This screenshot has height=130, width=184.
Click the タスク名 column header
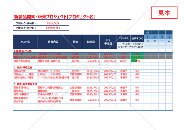click(25, 42)
